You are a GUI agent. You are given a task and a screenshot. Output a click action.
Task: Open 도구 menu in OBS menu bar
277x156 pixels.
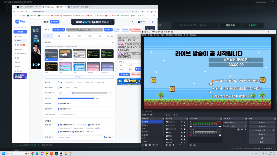[x=186, y=35]
